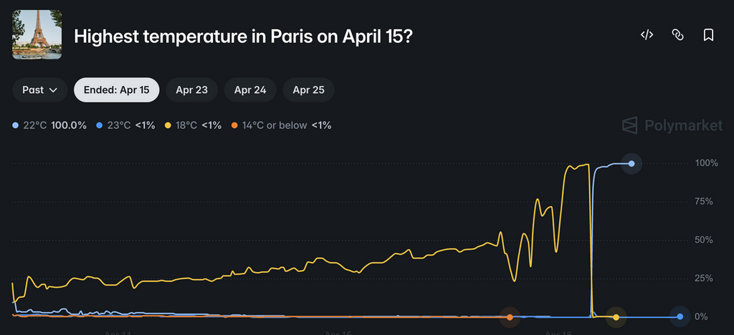Viewport: 734px width, 335px height.
Task: Click the 18°C legend entry
Action: pos(192,125)
